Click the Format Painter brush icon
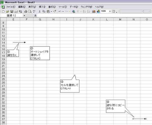 tap(55, 11)
